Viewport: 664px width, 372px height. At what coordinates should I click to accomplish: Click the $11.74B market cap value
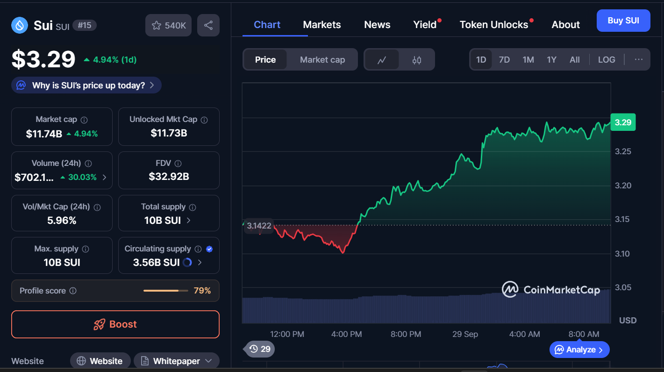point(44,134)
